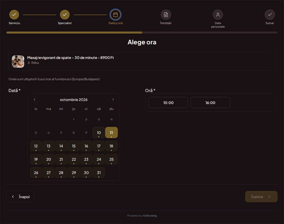Go to previous month in calendar

click(34, 99)
